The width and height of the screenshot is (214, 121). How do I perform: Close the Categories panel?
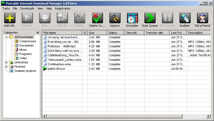click(38, 32)
